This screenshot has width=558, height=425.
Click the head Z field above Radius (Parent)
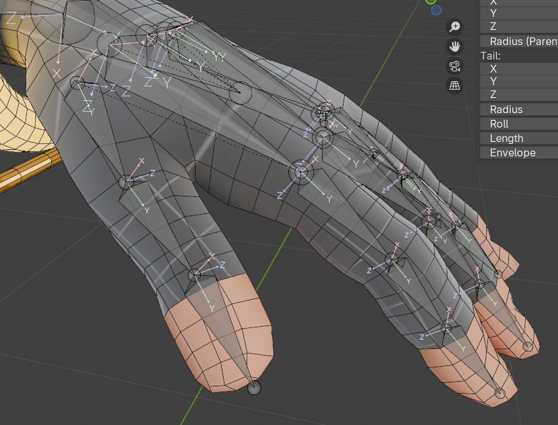click(519, 26)
